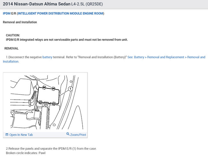
Task: Click the 'L4-2.5L (QR25DE)' engine text
Action: [87, 4]
